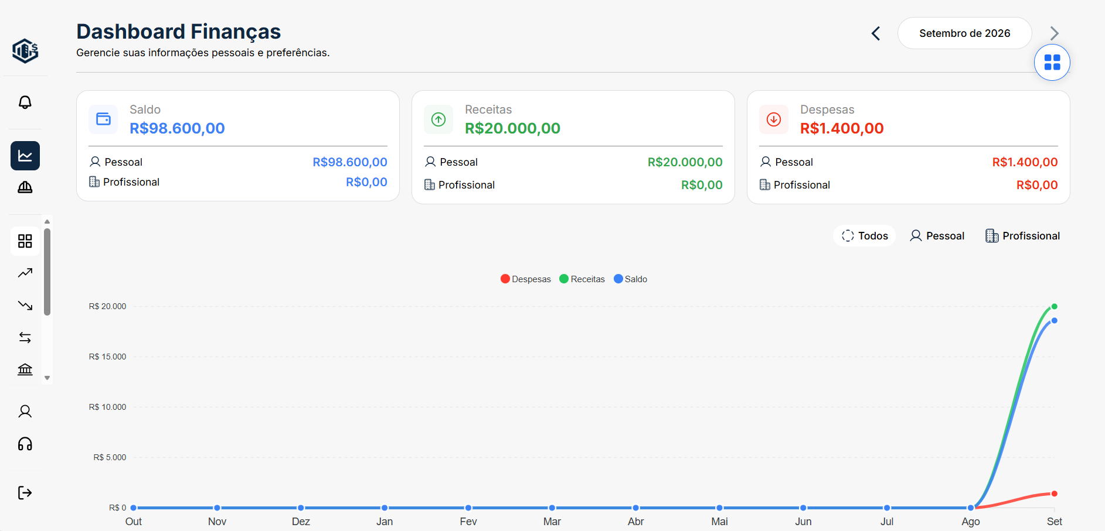Image resolution: width=1105 pixels, height=531 pixels.
Task: Open the four-squares sidebar grid icon
Action: [x=25, y=241]
